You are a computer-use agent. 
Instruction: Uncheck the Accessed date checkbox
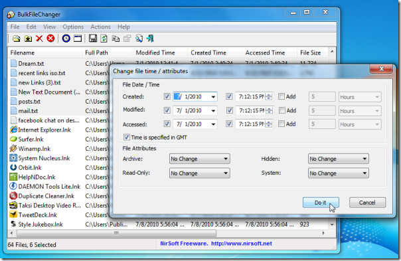(x=167, y=124)
